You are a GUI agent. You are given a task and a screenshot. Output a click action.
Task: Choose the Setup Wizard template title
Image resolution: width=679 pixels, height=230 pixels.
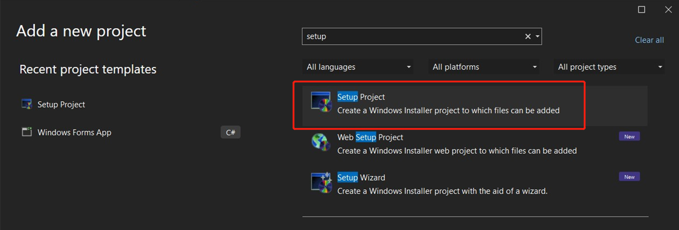(x=361, y=177)
